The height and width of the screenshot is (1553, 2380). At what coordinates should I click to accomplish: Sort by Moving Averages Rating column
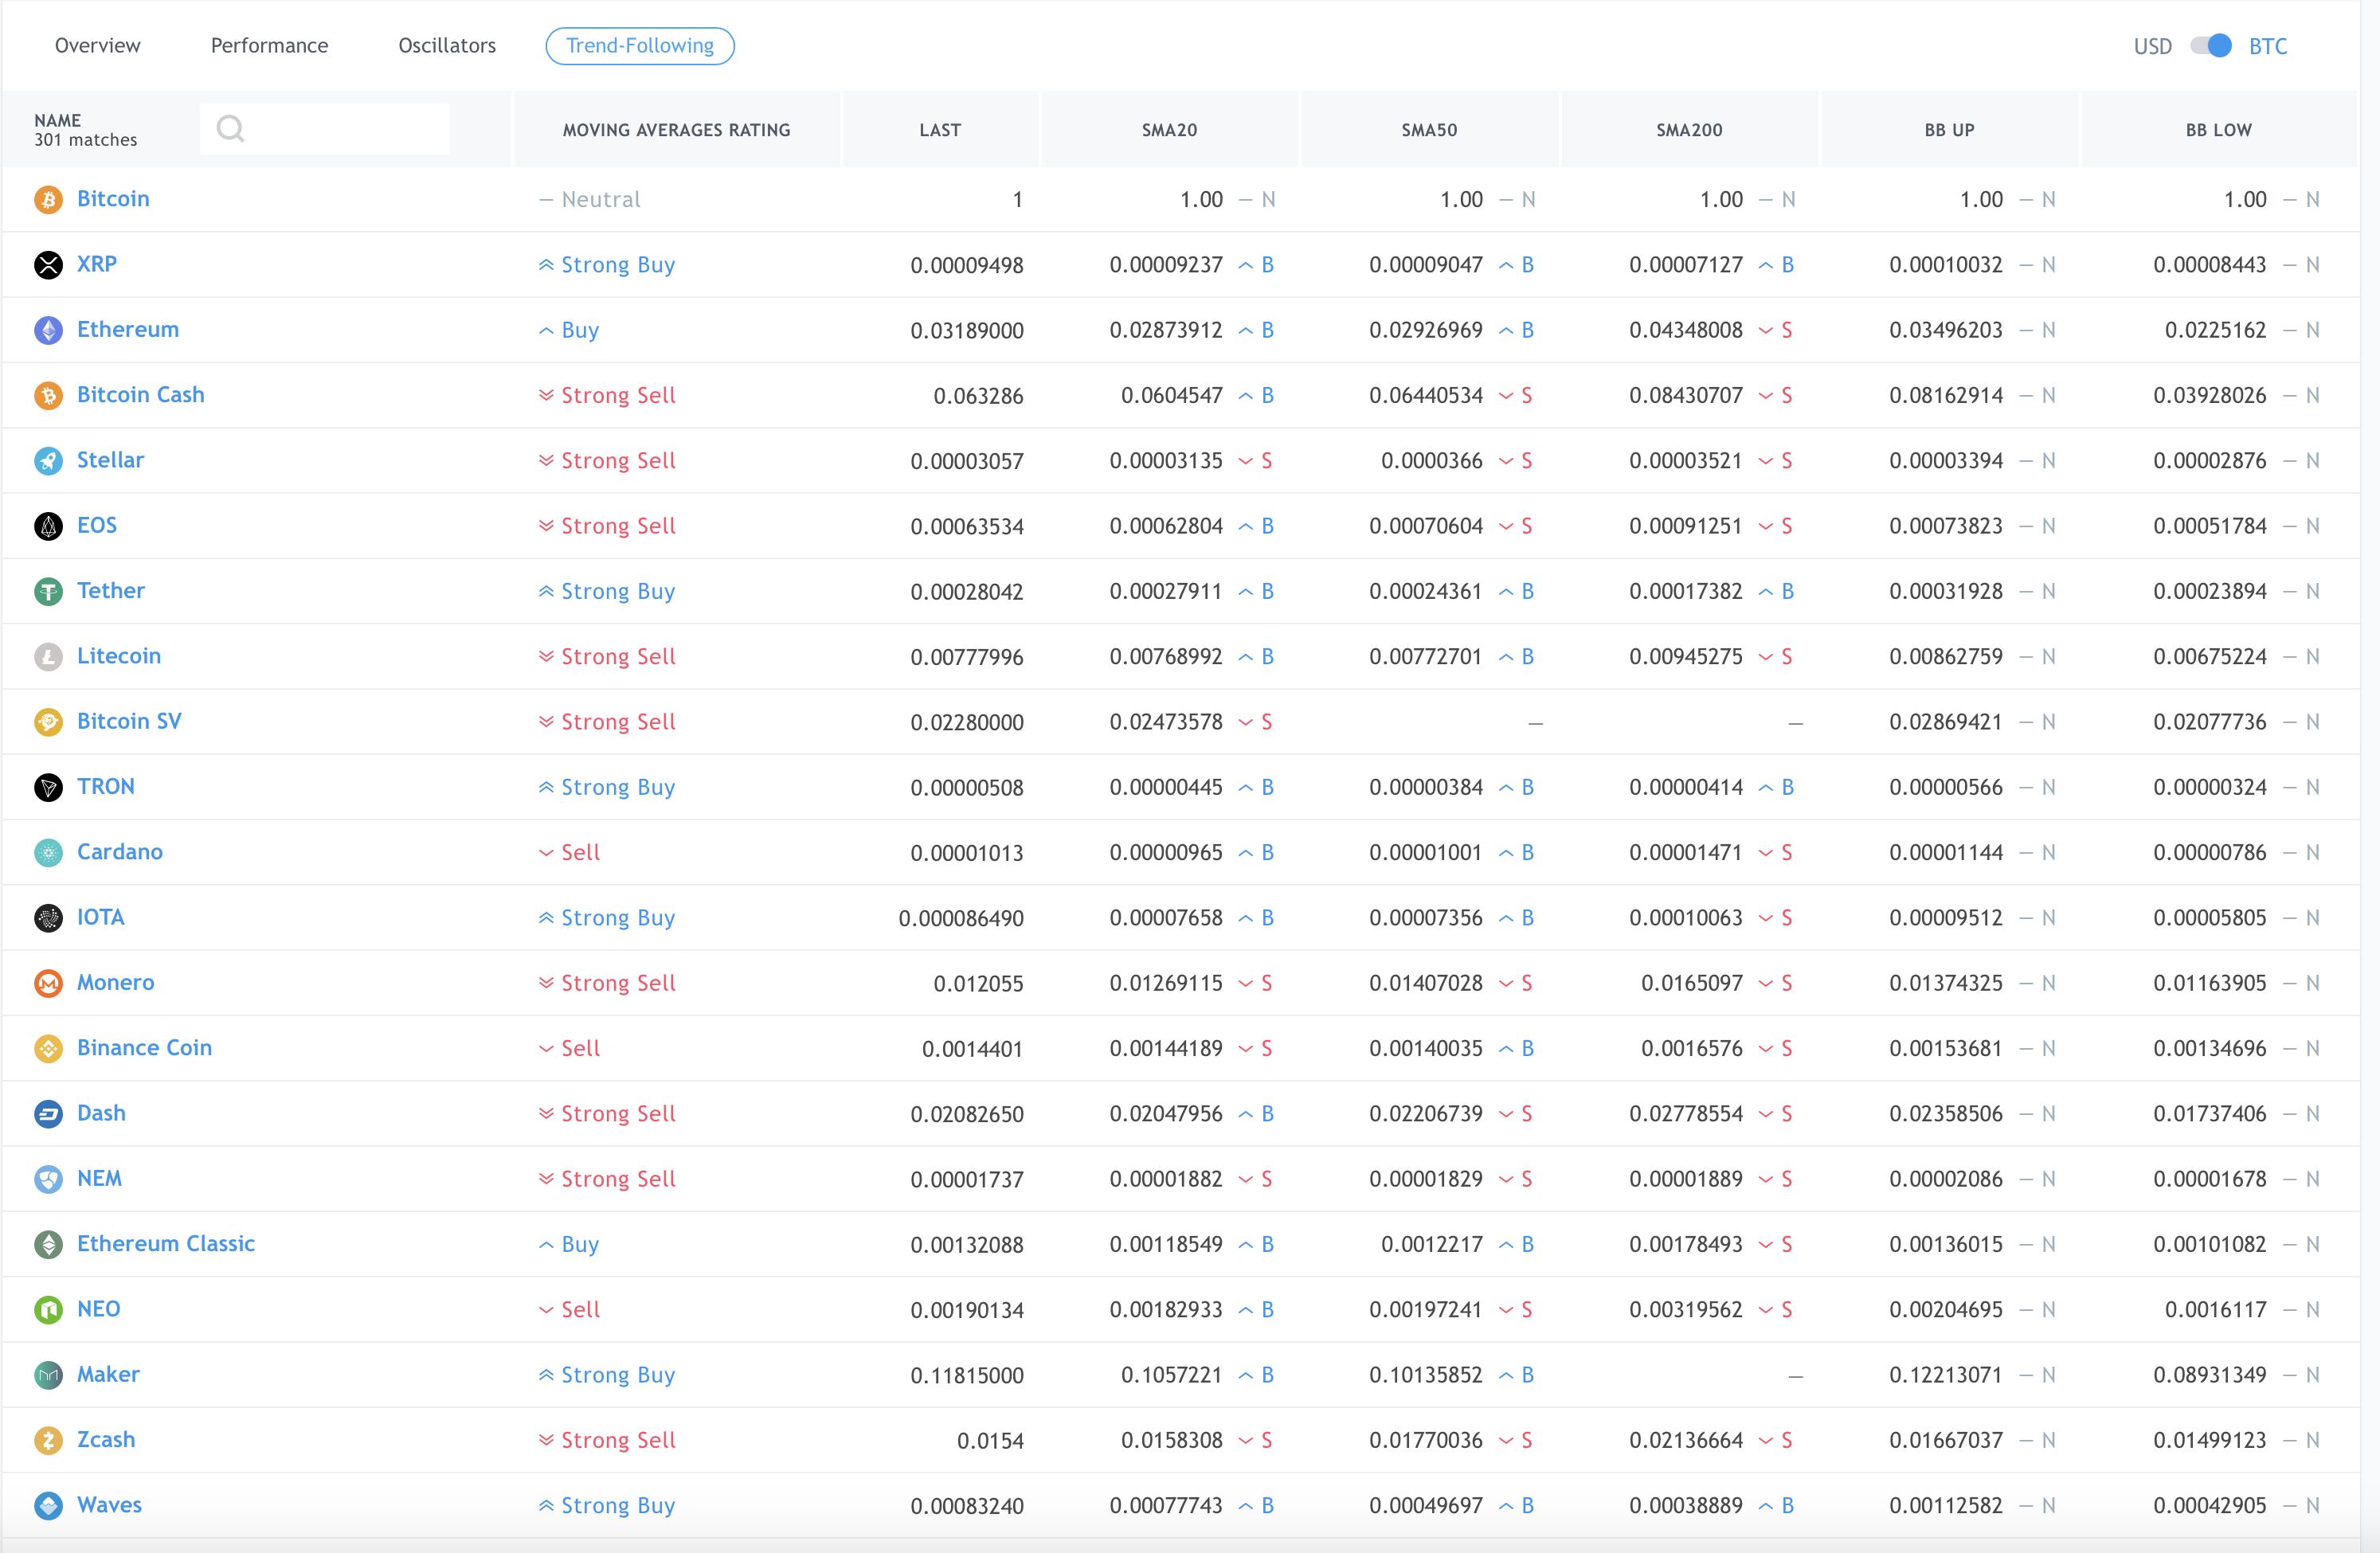coord(677,130)
